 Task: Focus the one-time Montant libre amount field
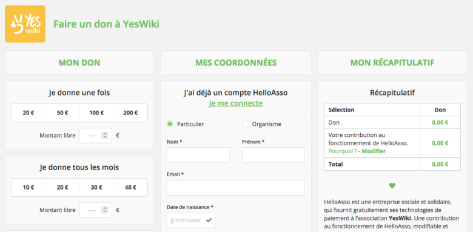96,136
